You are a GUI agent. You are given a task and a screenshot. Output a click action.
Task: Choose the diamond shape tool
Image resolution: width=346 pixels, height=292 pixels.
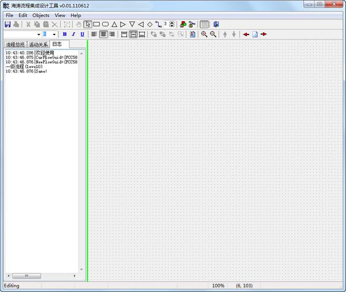click(x=149, y=25)
